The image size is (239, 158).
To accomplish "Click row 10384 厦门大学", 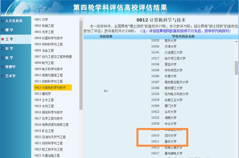I will pos(164,106).
